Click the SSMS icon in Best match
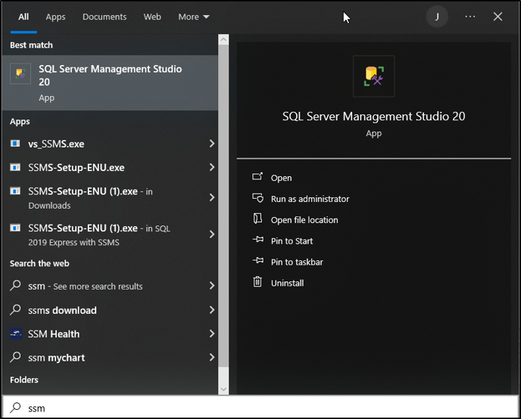 click(x=20, y=73)
